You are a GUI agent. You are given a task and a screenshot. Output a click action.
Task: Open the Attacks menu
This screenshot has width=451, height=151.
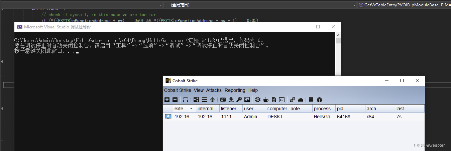pos(214,90)
